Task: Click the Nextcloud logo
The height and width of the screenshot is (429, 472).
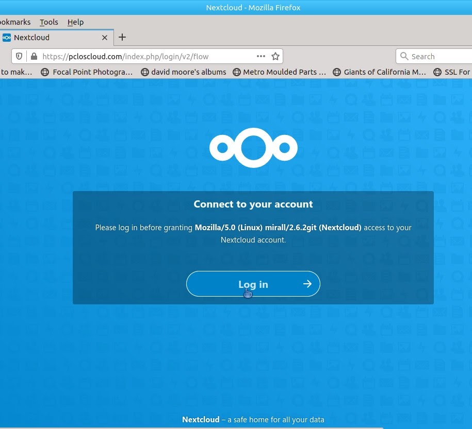Action: [253, 148]
